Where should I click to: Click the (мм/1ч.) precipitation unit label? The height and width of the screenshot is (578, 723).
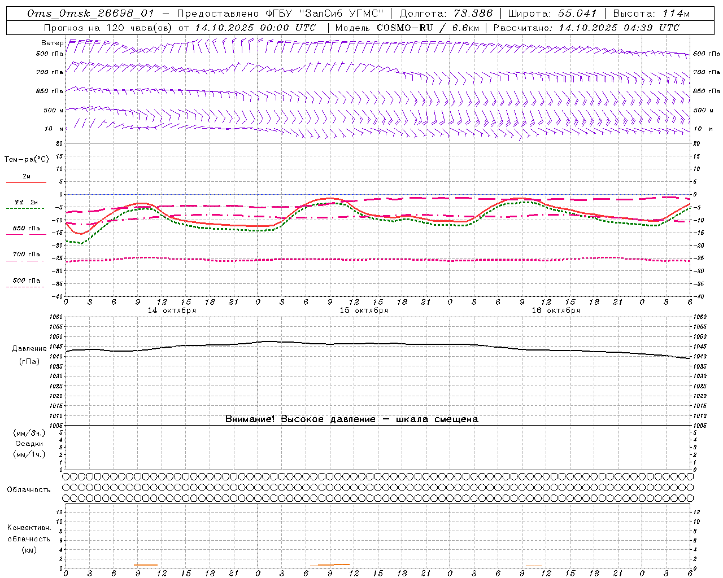click(x=29, y=454)
